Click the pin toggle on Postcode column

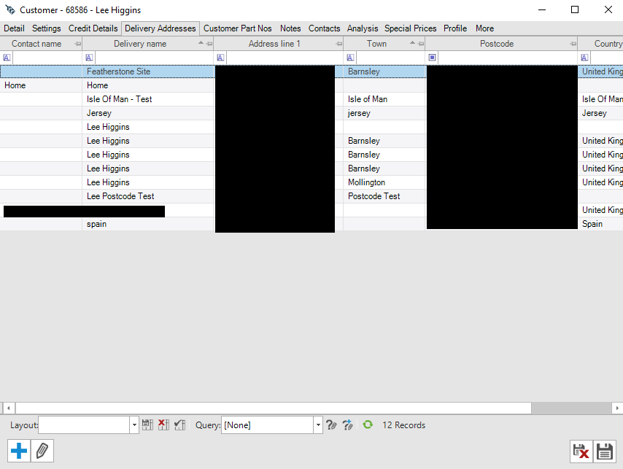[573, 43]
